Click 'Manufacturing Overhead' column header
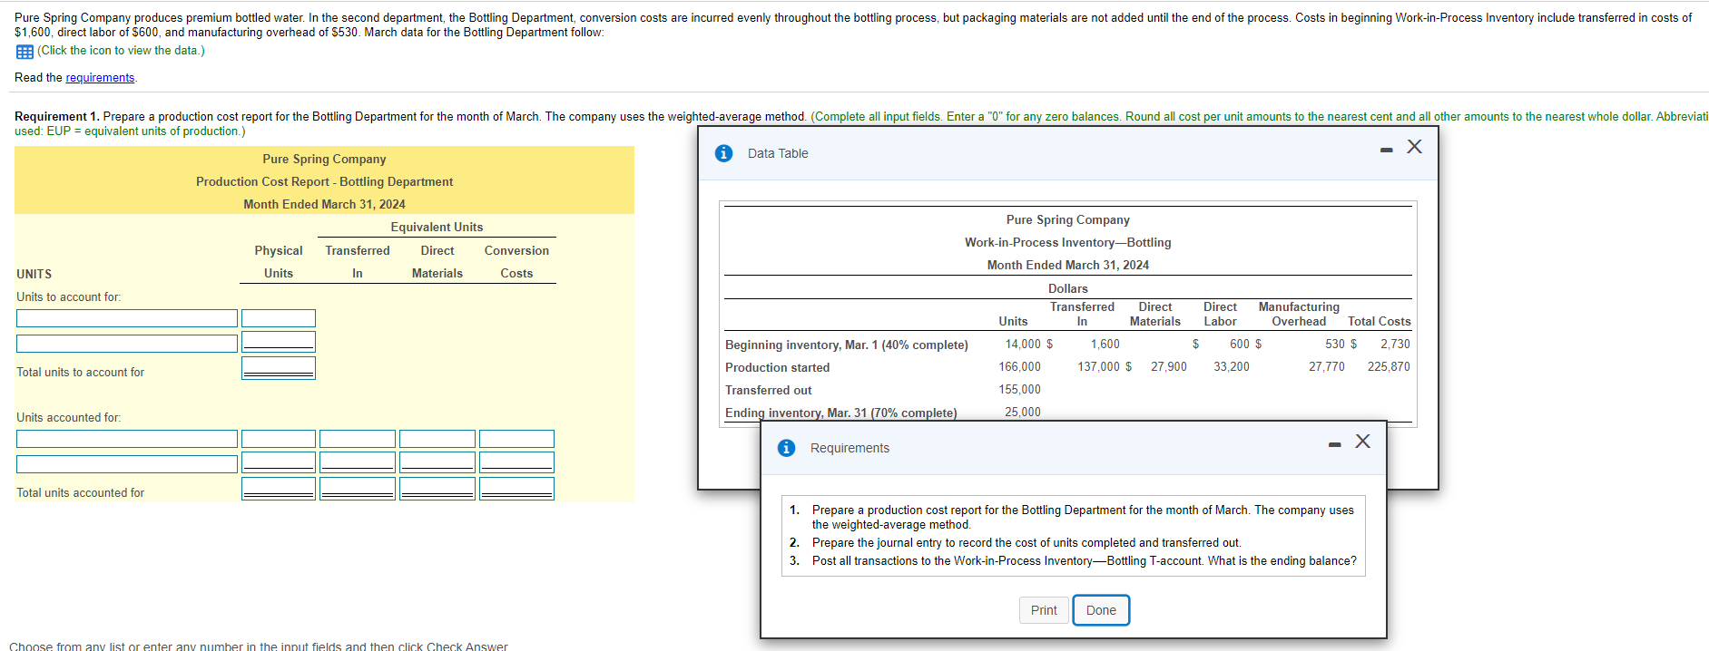The width and height of the screenshot is (1709, 651). pyautogui.click(x=1299, y=314)
